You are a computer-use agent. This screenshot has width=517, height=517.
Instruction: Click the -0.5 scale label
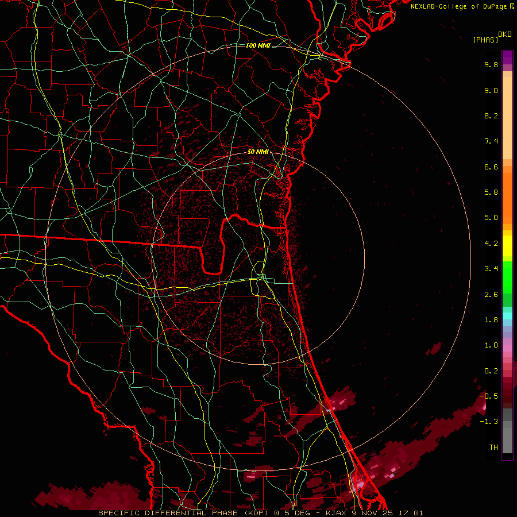(x=489, y=396)
